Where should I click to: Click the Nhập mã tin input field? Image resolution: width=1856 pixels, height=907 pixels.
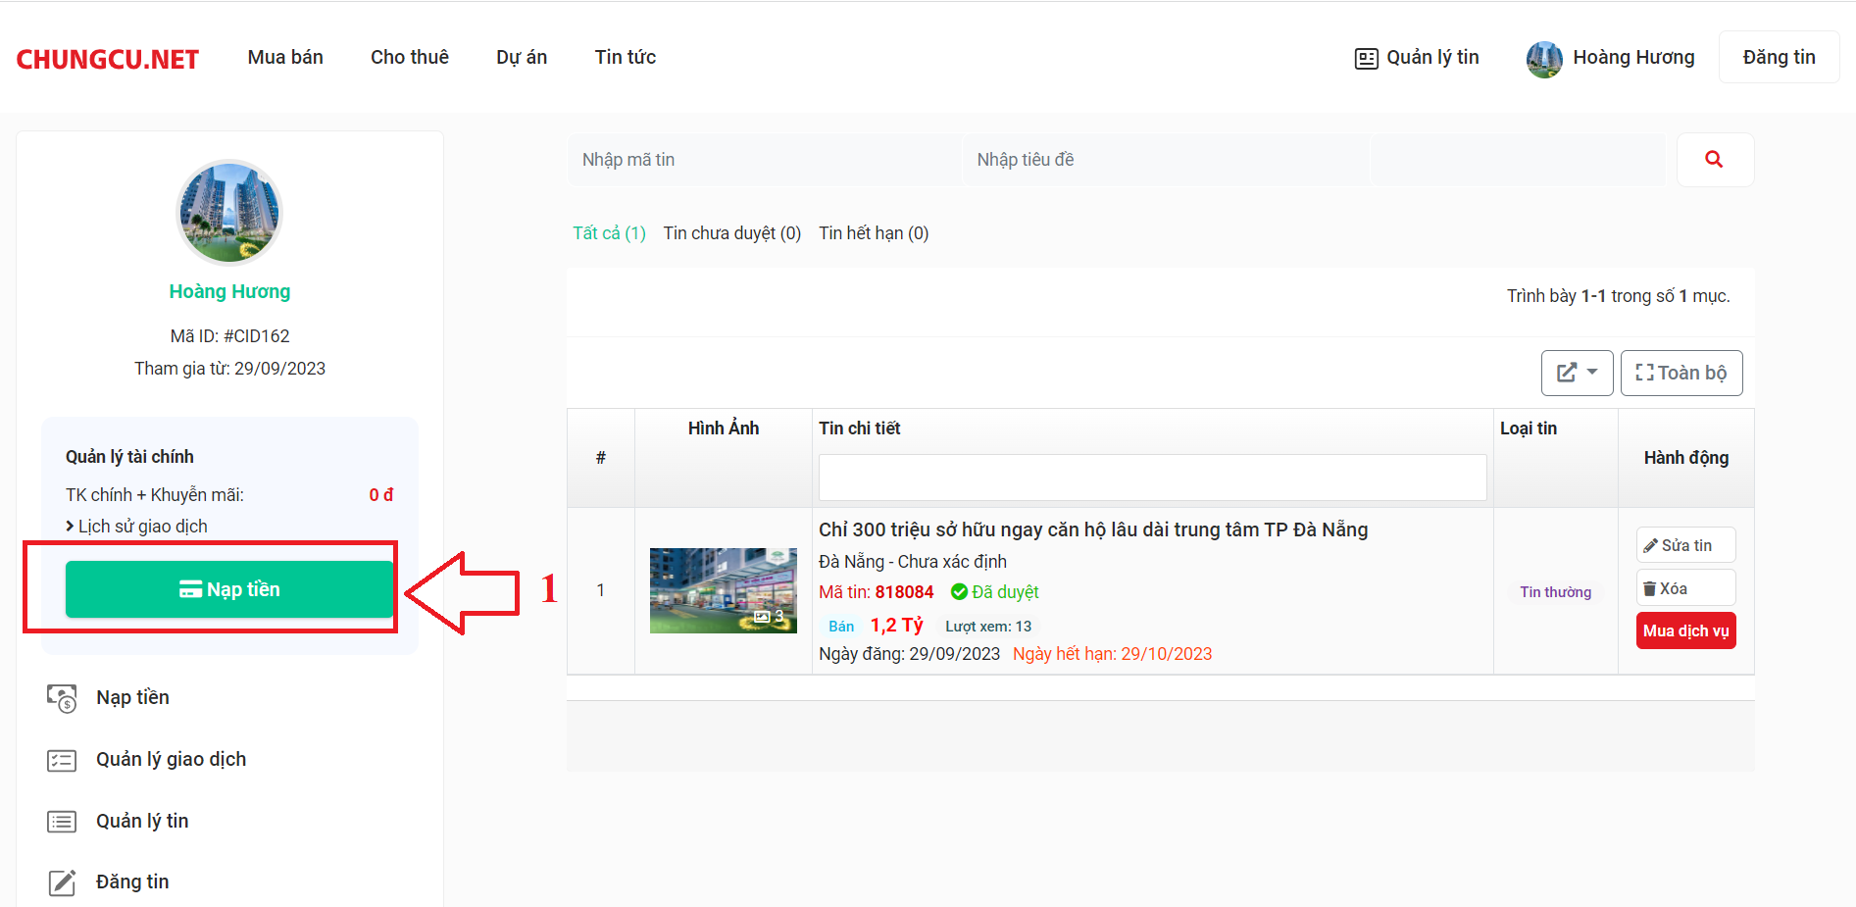click(x=765, y=160)
